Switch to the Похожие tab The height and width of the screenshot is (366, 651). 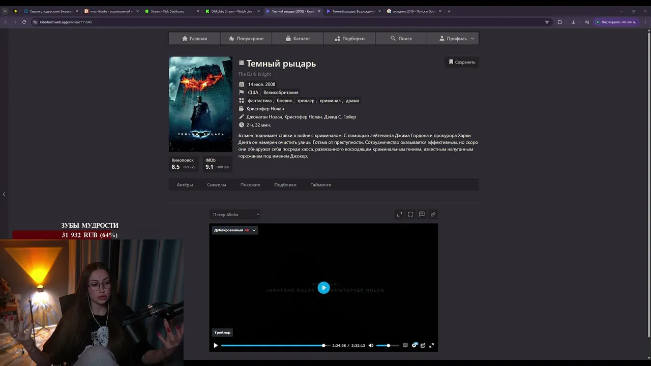click(x=250, y=185)
